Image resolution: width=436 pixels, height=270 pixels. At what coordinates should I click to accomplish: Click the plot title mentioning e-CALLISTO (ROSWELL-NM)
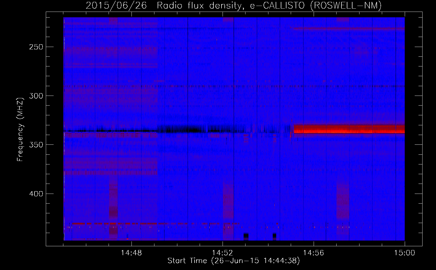234,5
